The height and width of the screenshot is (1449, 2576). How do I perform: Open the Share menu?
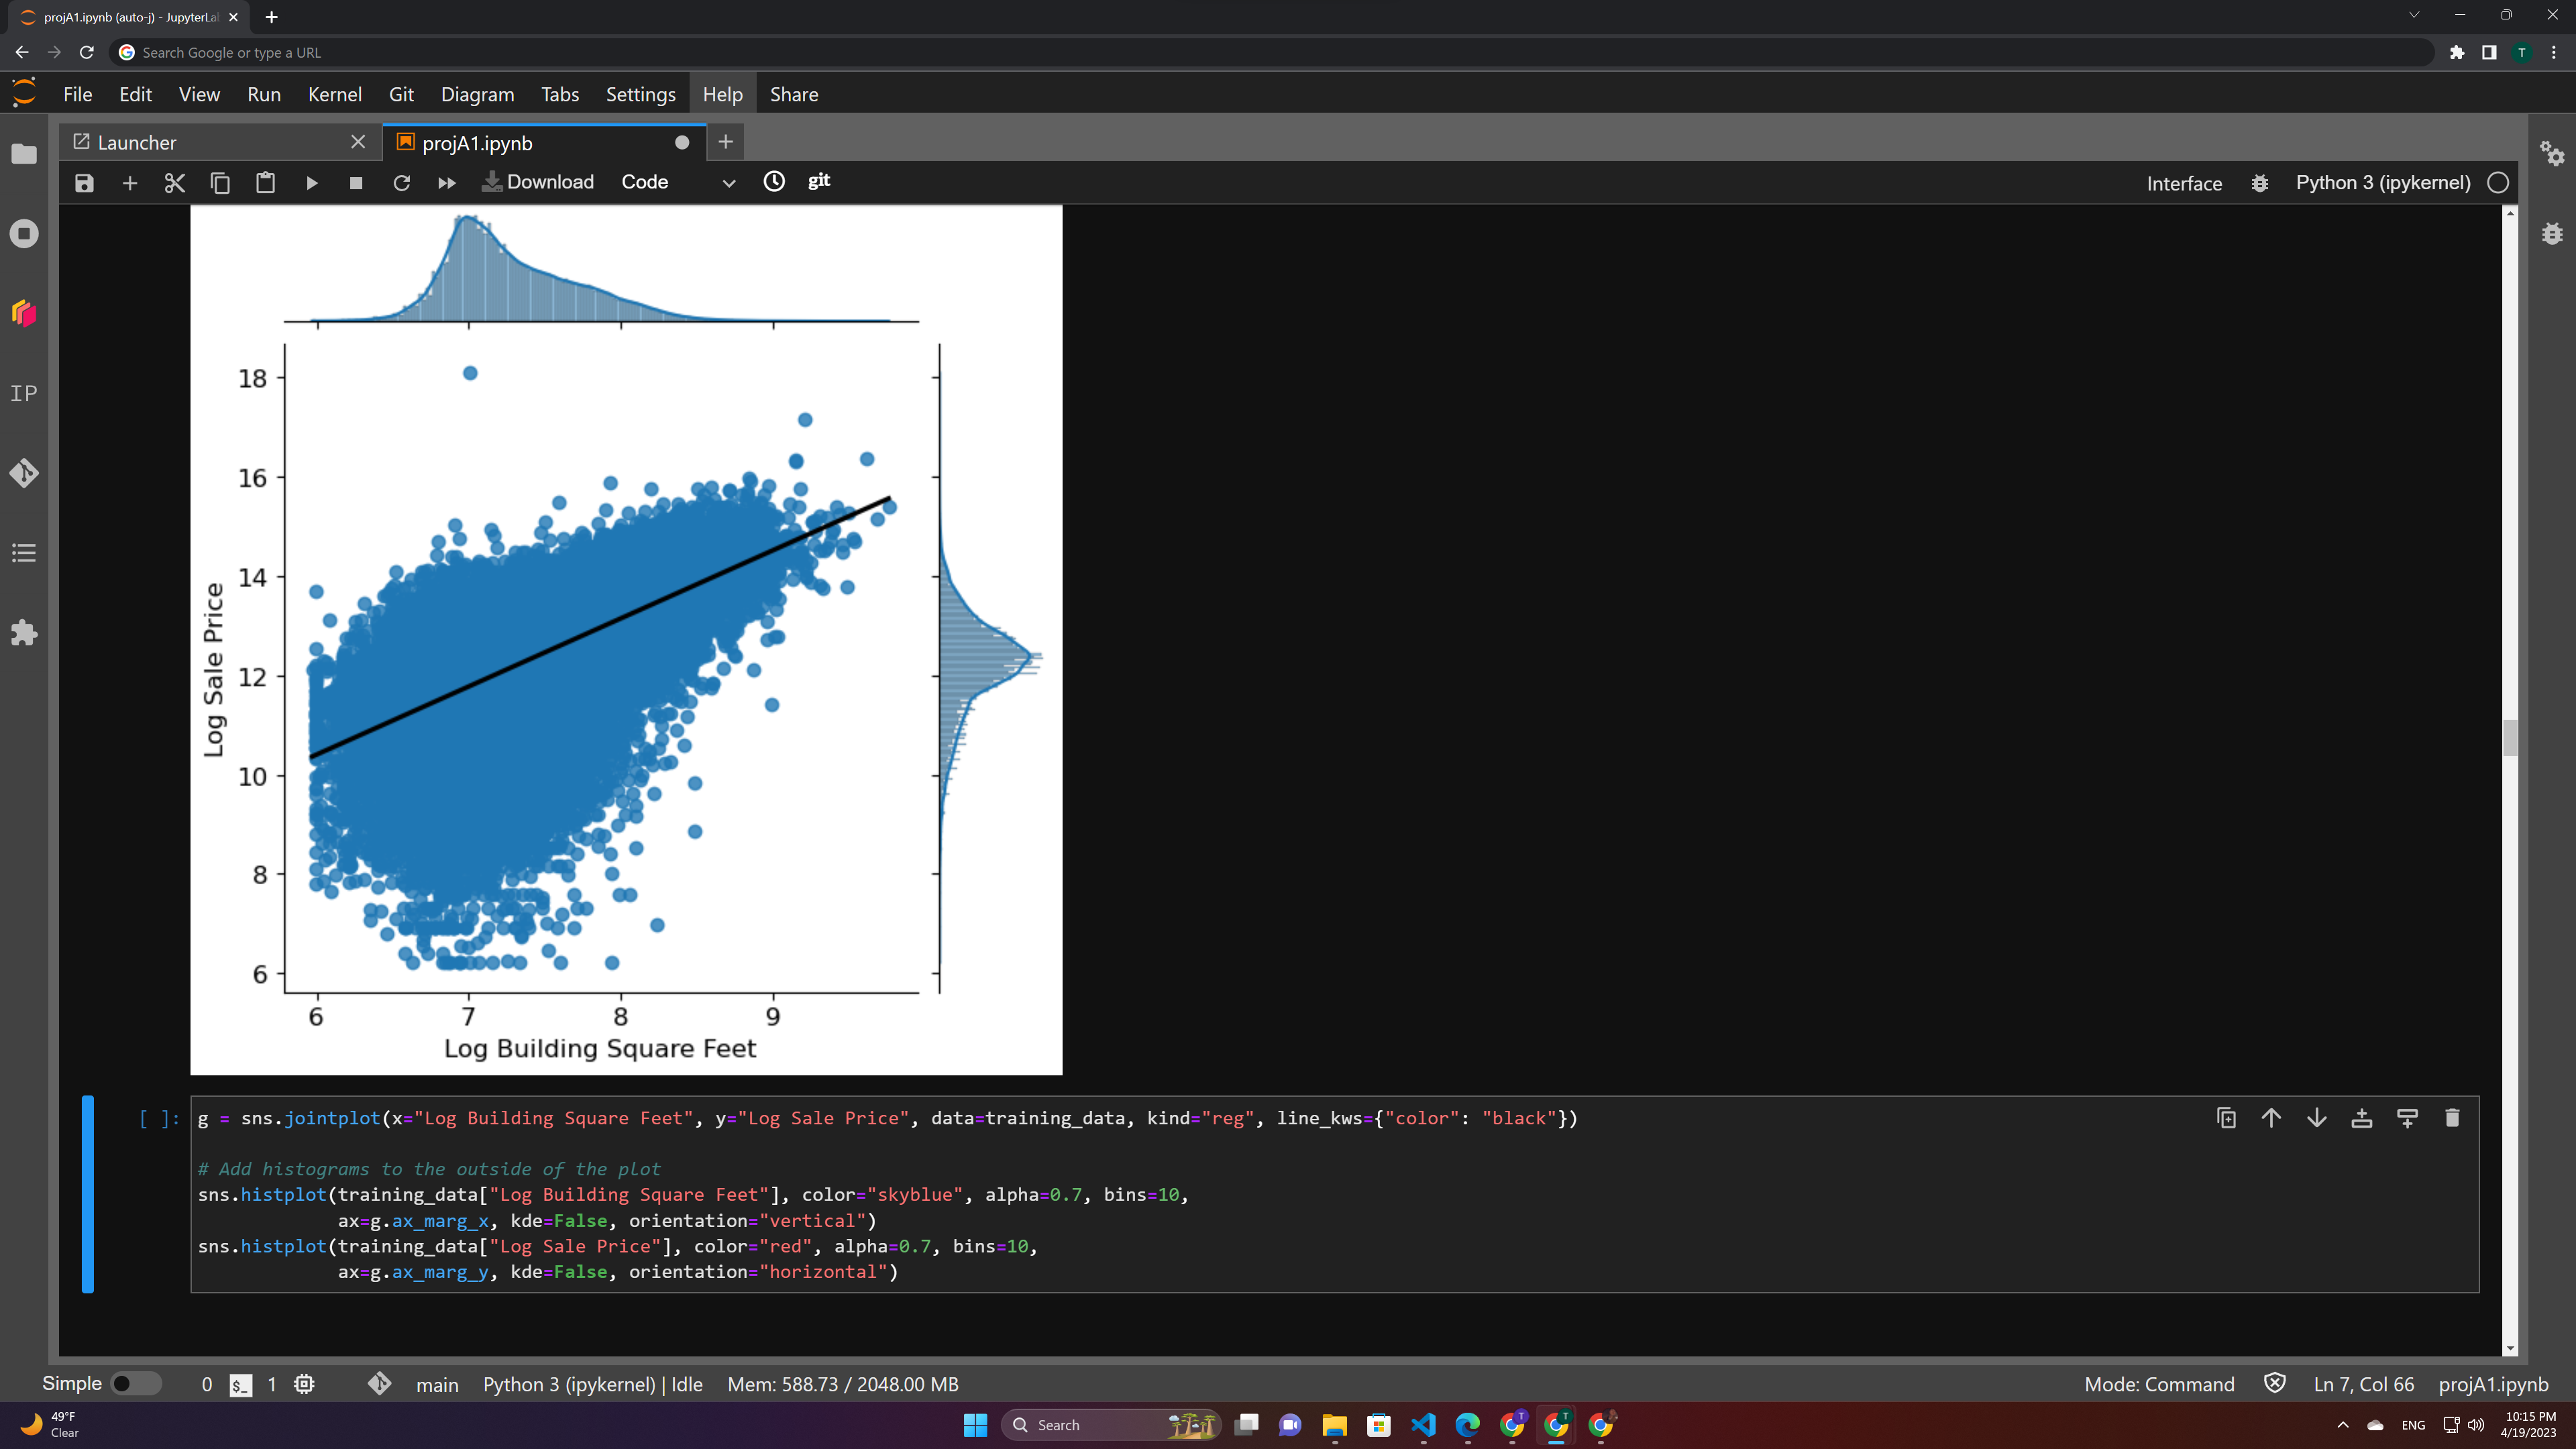[794, 94]
